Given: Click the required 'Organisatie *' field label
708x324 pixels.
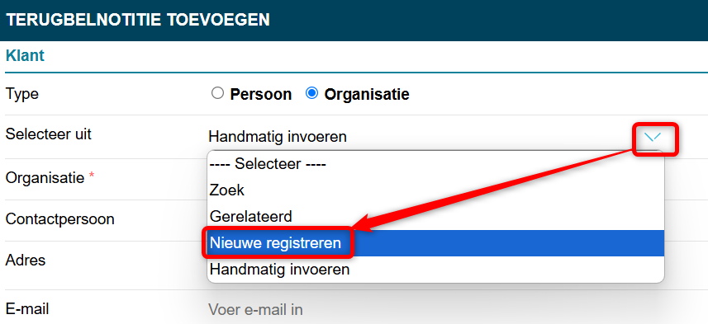Looking at the screenshot, I should [50, 178].
